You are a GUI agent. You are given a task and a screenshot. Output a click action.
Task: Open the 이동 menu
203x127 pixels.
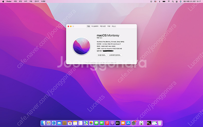[31, 1]
